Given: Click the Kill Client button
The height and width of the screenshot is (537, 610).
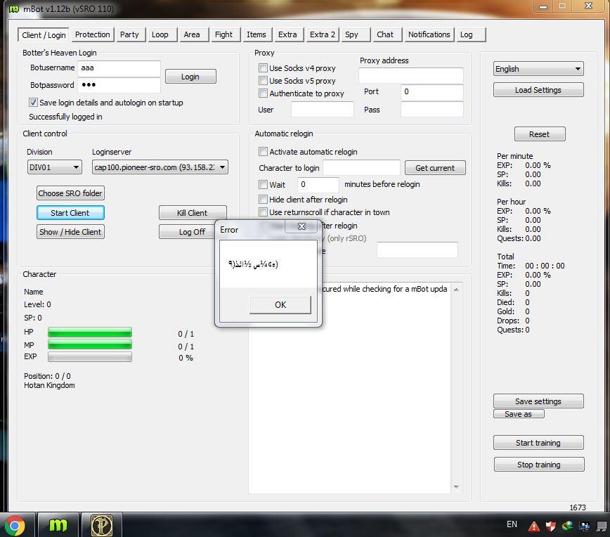Looking at the screenshot, I should [x=192, y=213].
